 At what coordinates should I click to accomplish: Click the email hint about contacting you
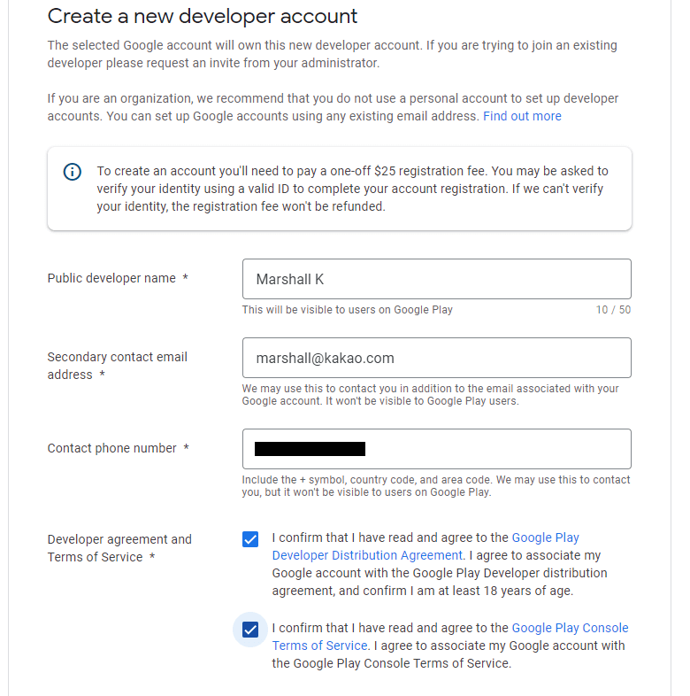(430, 394)
